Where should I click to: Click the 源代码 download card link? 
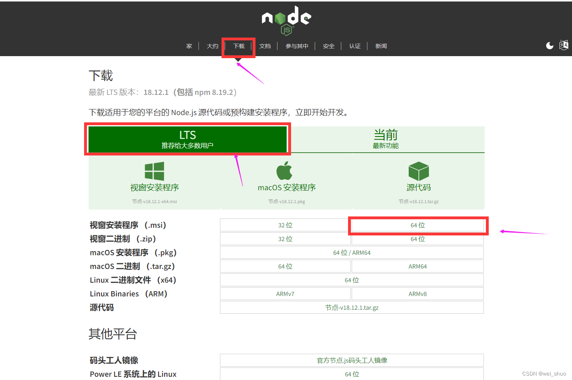(x=418, y=187)
